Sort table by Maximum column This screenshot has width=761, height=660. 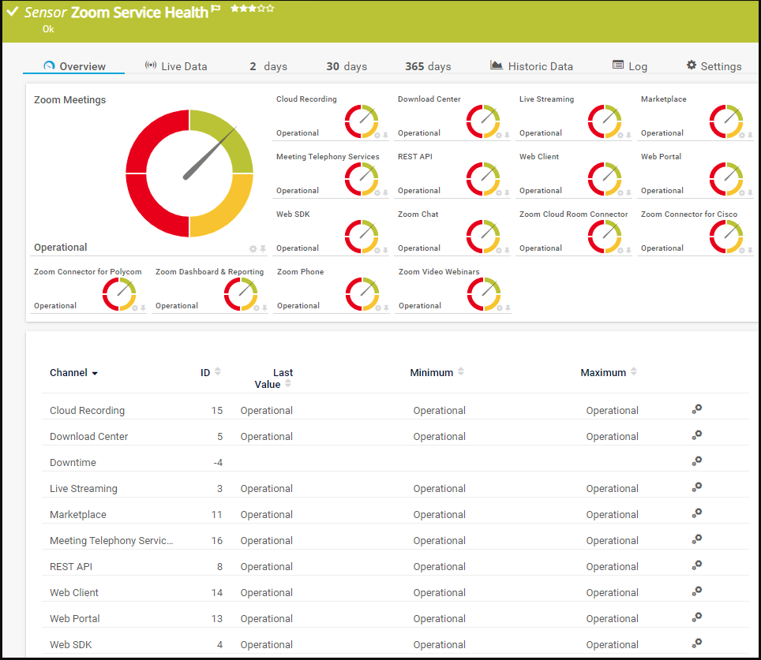coord(609,372)
